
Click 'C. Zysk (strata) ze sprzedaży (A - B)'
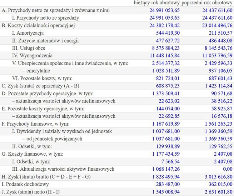click(x=40, y=86)
